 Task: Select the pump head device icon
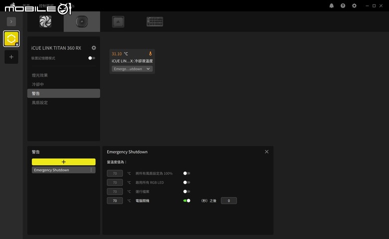click(x=82, y=21)
